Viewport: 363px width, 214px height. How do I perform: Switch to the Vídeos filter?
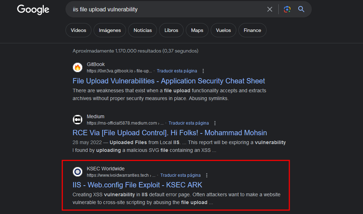click(x=79, y=30)
